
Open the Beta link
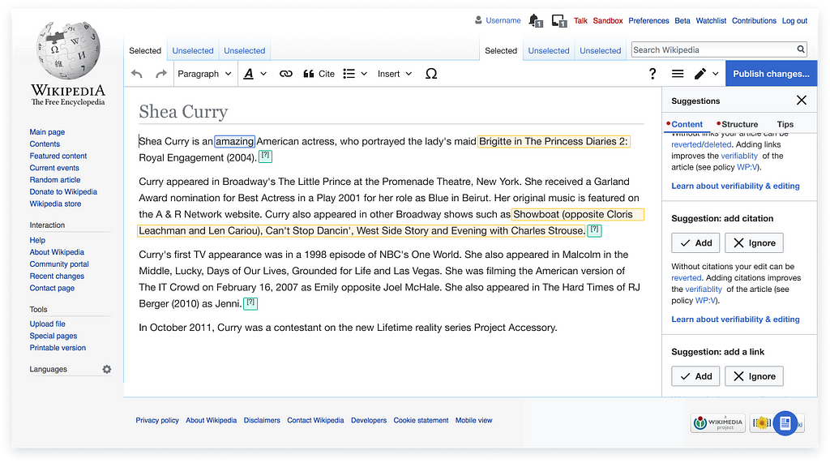point(682,20)
